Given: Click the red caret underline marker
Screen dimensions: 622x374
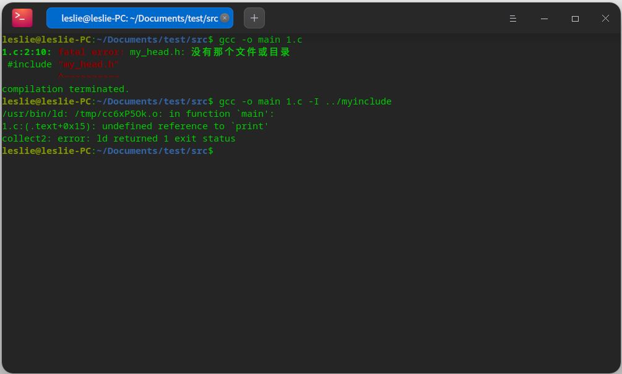Looking at the screenshot, I should point(88,77).
